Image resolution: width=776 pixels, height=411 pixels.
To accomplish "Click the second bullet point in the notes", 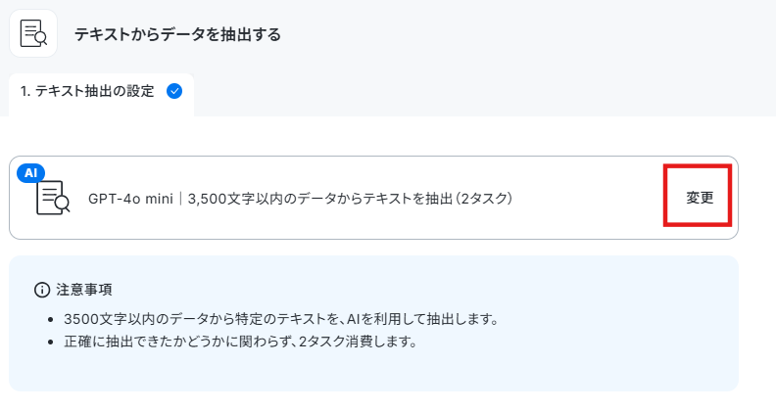I will click(51, 342).
